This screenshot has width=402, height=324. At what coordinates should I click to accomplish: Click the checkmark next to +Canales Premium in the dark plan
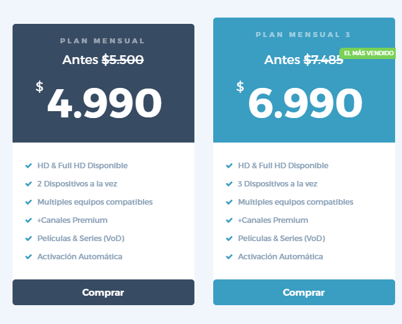click(28, 220)
